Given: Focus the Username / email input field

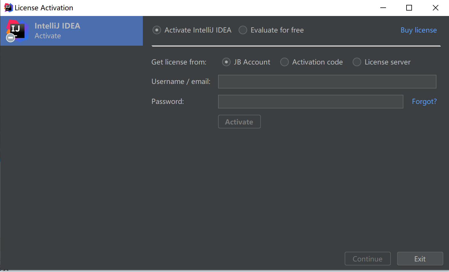Looking at the screenshot, I should (327, 82).
